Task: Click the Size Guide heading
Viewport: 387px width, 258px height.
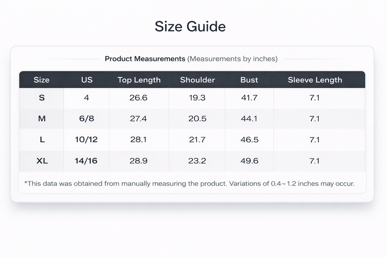Action: tap(190, 26)
